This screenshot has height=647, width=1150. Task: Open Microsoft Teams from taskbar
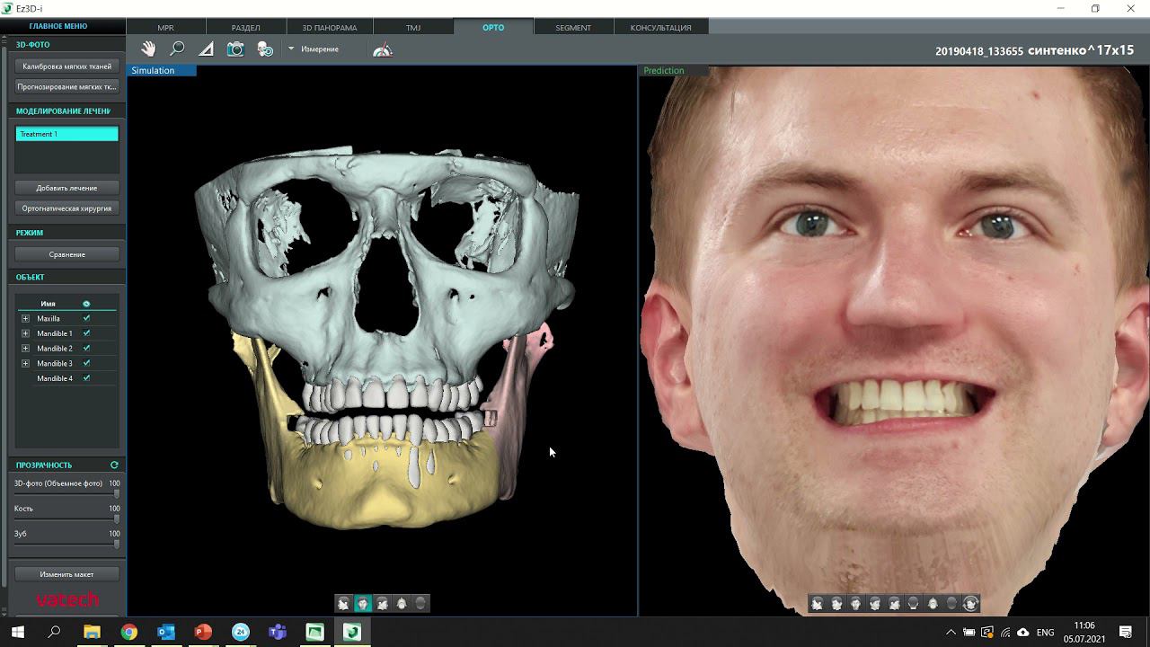[x=278, y=632]
